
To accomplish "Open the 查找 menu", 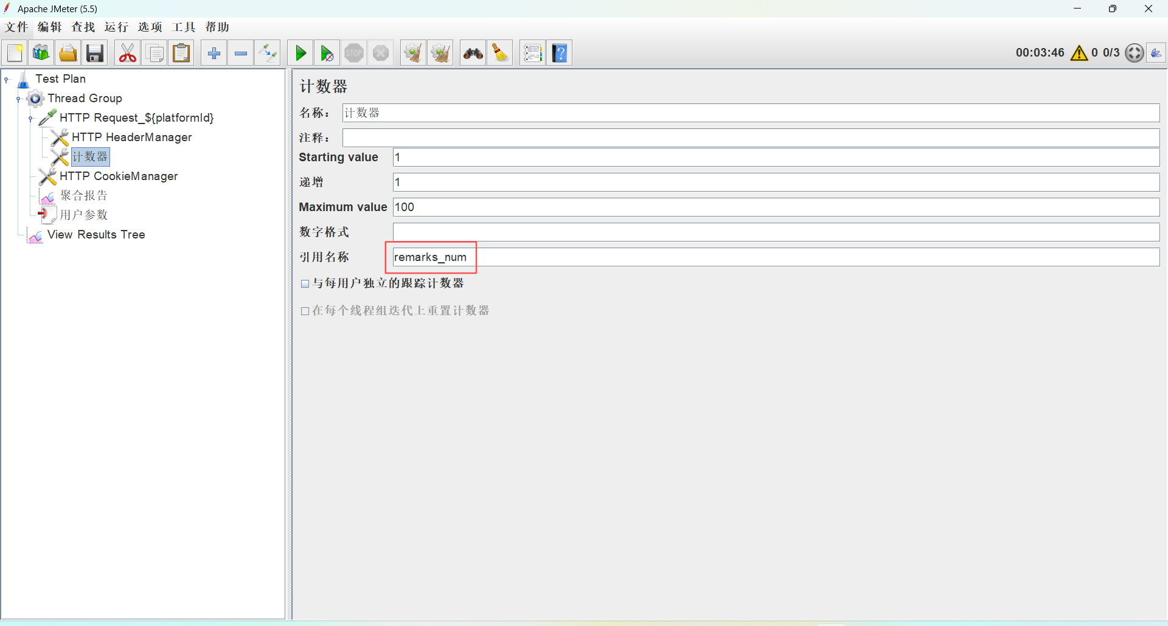I will pos(83,27).
